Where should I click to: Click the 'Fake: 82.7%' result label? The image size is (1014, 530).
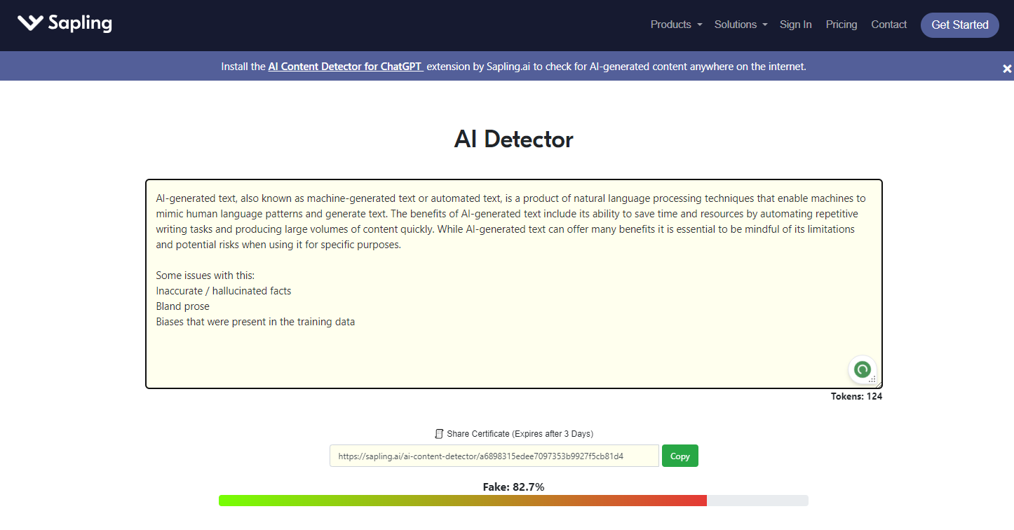513,487
